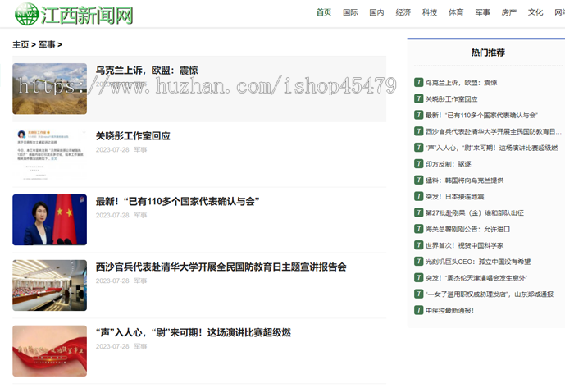Click green T icon beside 中疾控最新通报！
Viewport: 565px width, 388px height.
click(x=418, y=310)
